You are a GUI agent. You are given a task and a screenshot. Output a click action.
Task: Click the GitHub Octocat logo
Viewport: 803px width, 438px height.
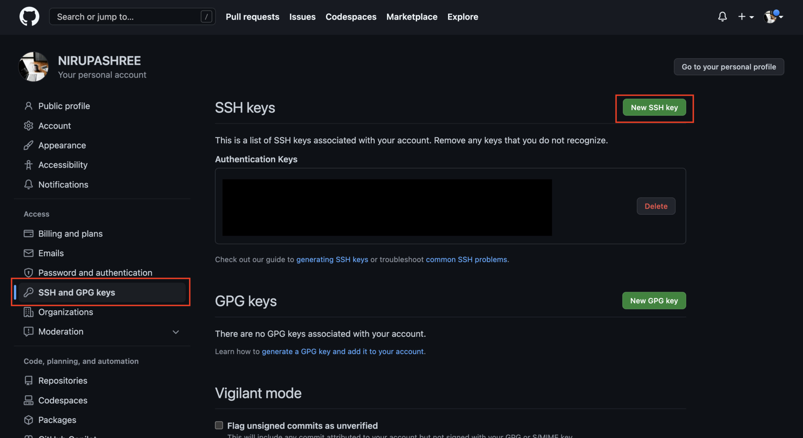click(29, 16)
